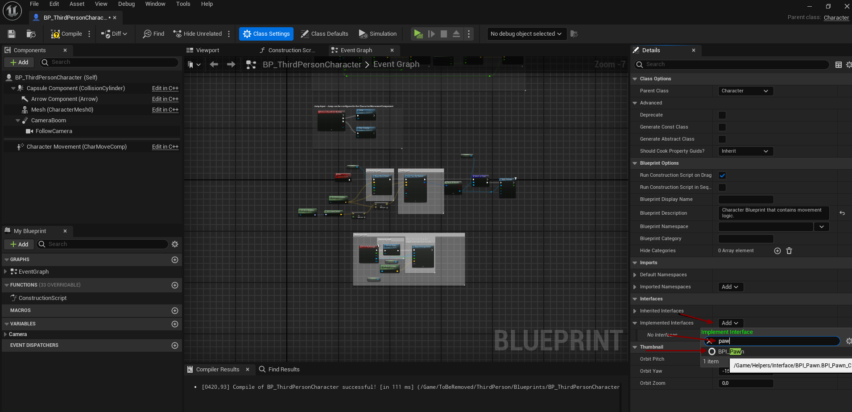The width and height of the screenshot is (852, 412).
Task: Reset Blueprint Description to default
Action: pyautogui.click(x=842, y=213)
